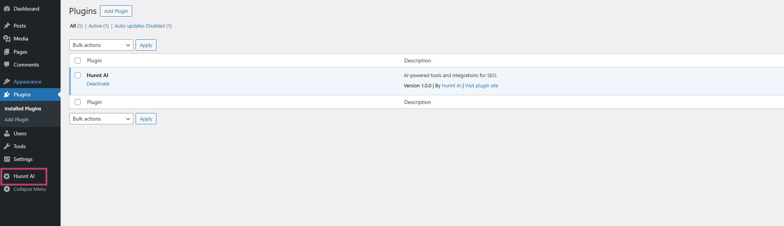Click the Users person icon
784x226 pixels.
[x=7, y=133]
